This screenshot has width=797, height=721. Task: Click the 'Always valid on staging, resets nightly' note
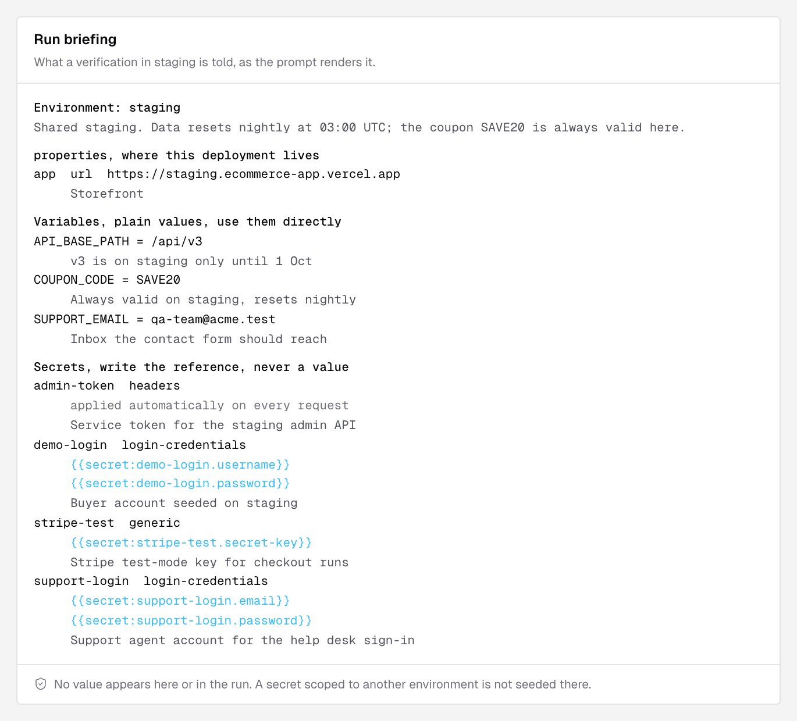point(213,299)
